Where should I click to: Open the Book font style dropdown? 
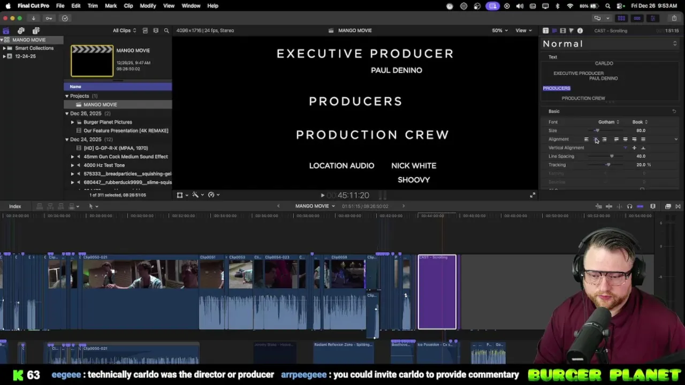[640, 122]
